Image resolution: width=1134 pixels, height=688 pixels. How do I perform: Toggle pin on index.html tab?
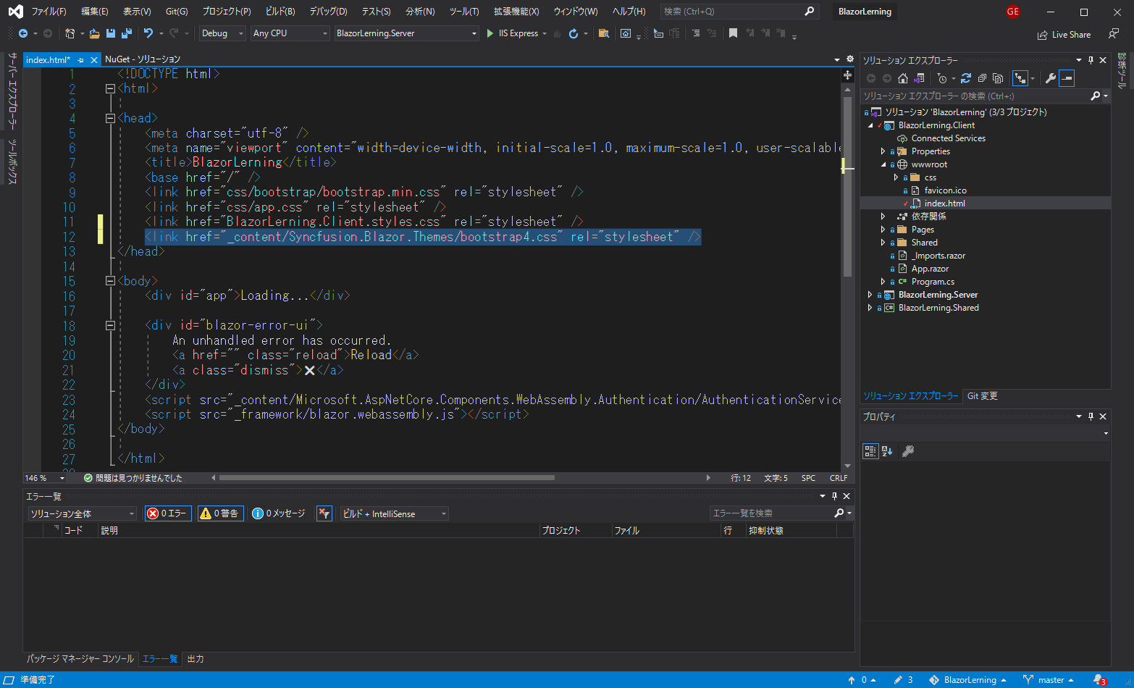click(80, 60)
